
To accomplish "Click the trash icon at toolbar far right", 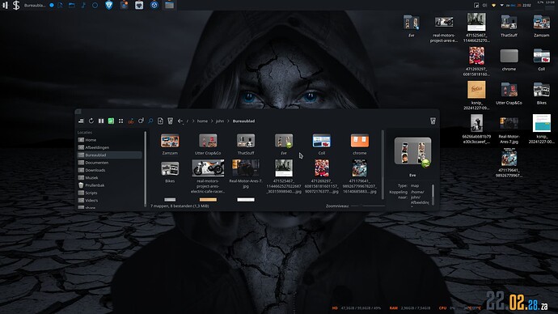I will pos(433,121).
